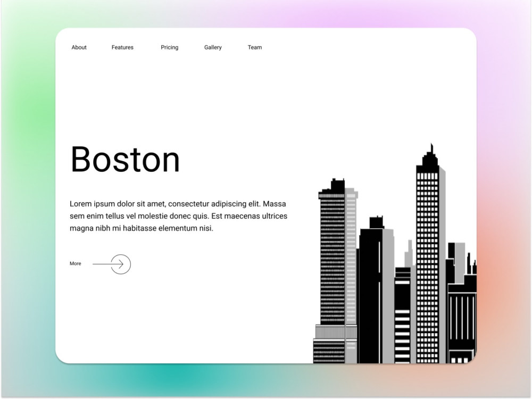The width and height of the screenshot is (532, 399).
Task: Click the city skyline illustration
Action: click(x=395, y=253)
